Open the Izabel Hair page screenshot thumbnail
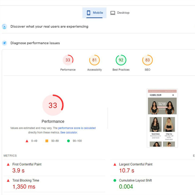195x195 pixels. (x=162, y=118)
